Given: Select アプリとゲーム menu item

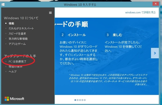Looking at the screenshot, I should tap(17, 44).
